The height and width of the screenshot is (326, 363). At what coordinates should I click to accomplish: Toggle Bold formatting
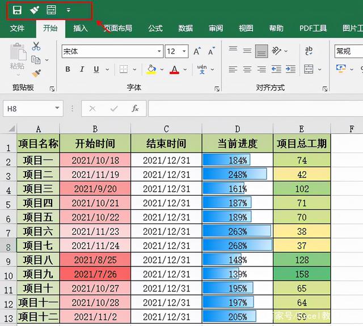[x=67, y=69]
